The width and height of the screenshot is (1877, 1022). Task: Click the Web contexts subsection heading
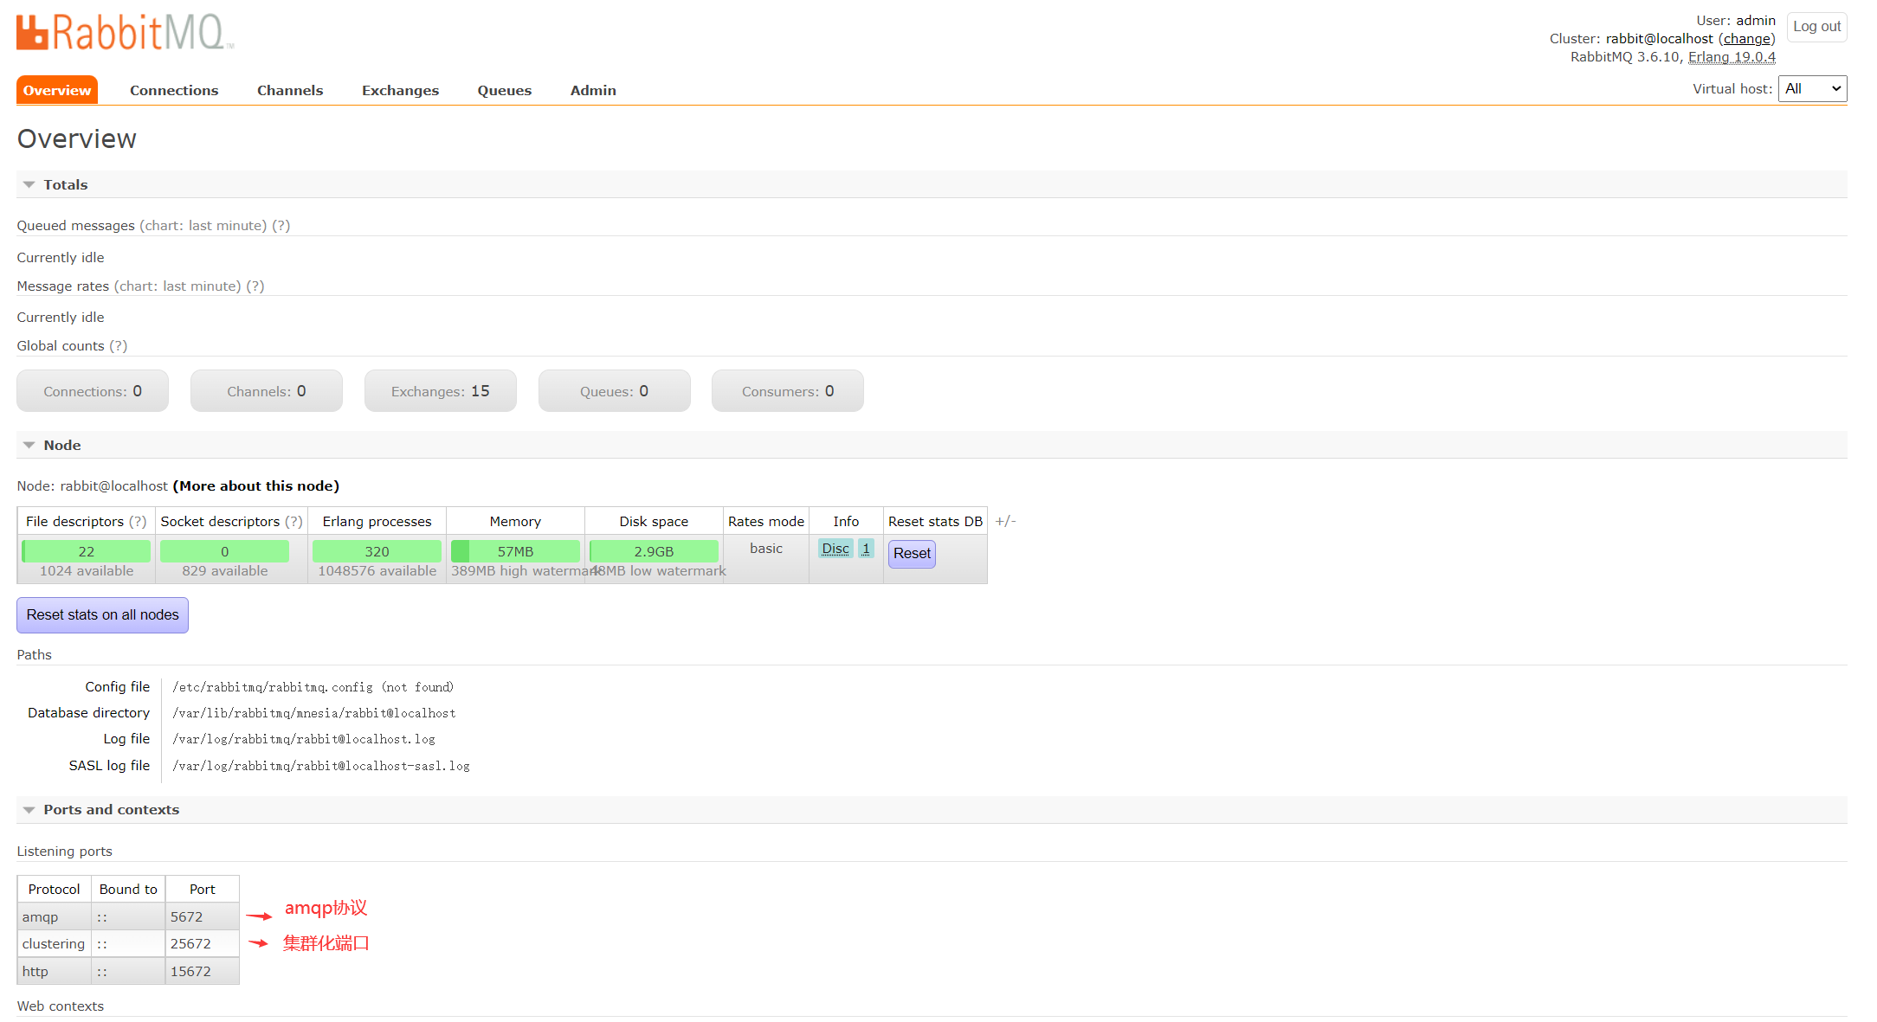click(61, 1006)
